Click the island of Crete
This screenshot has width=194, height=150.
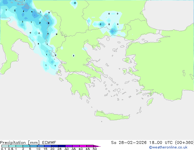(112, 115)
